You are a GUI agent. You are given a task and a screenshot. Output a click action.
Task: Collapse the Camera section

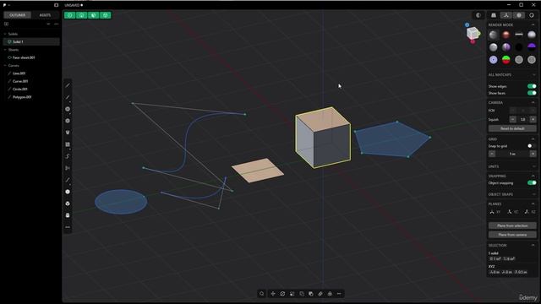(533, 103)
